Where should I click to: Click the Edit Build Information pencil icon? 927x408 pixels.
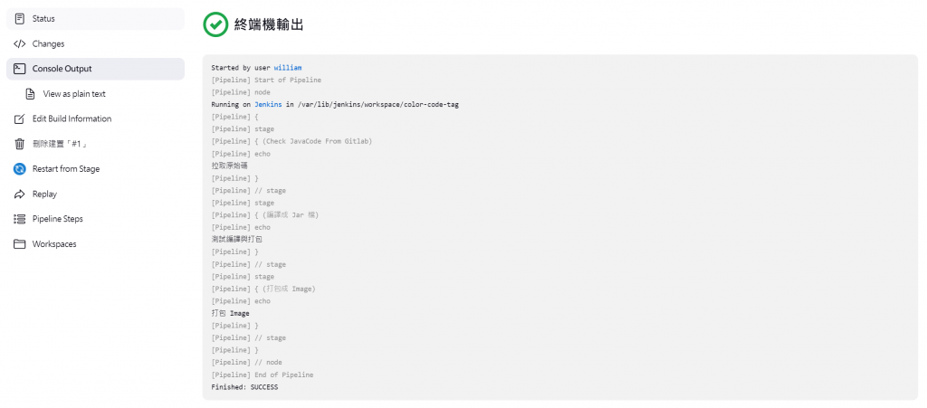point(20,119)
